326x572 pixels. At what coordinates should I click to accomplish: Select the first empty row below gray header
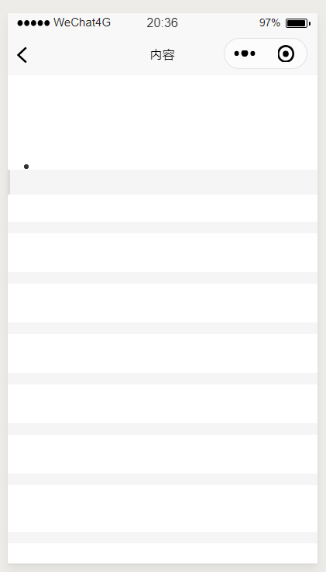coord(163,208)
